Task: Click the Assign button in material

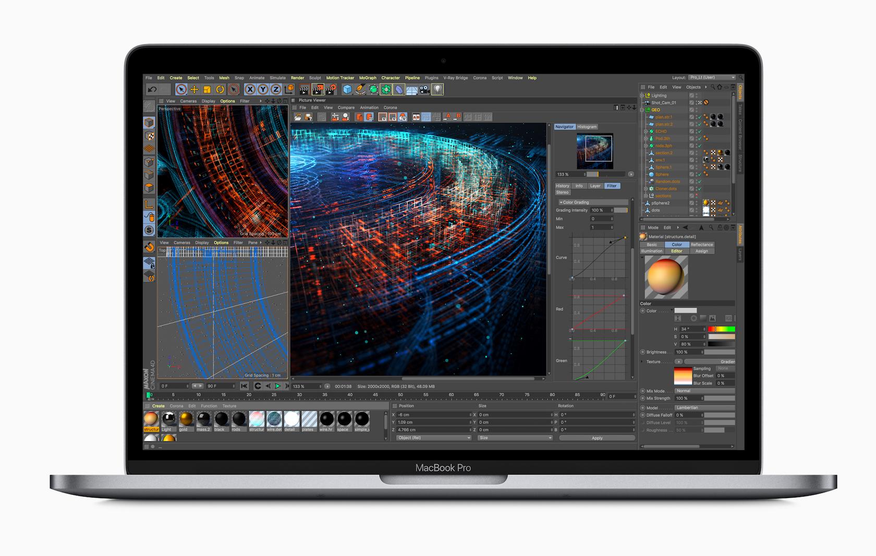Action: 702,251
